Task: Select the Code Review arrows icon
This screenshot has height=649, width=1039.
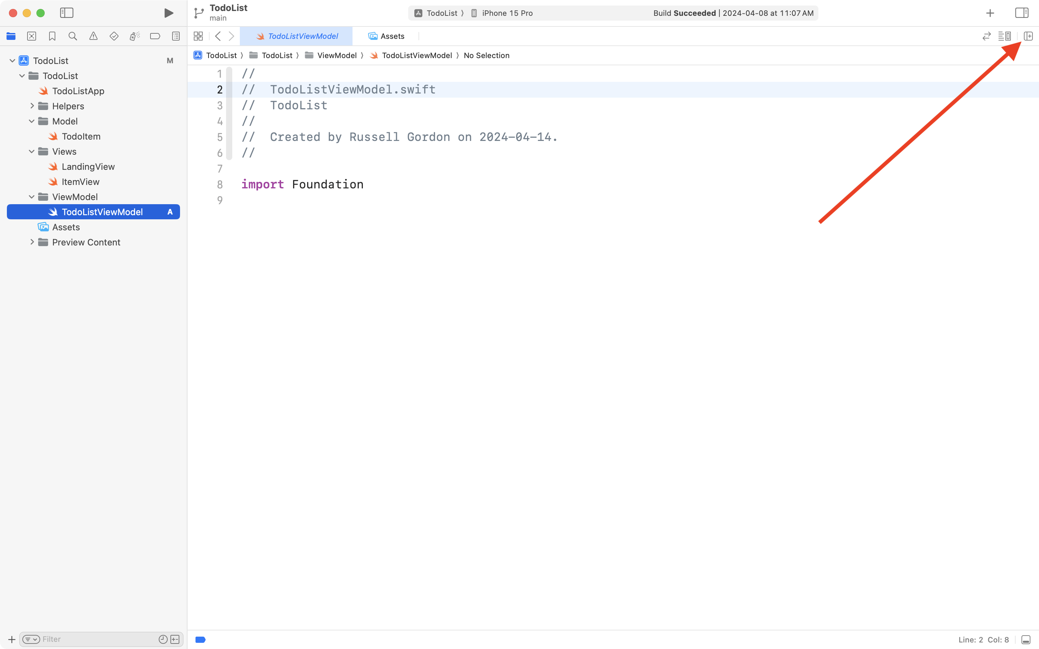Action: click(987, 36)
